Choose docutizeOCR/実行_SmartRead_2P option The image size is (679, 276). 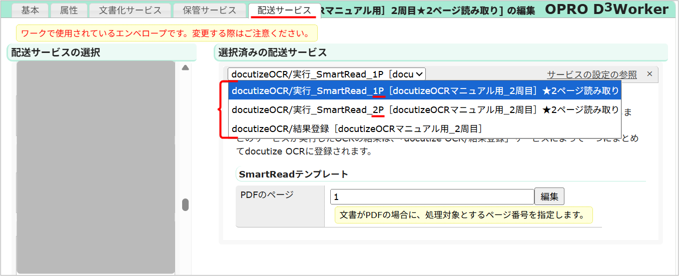tap(425, 109)
